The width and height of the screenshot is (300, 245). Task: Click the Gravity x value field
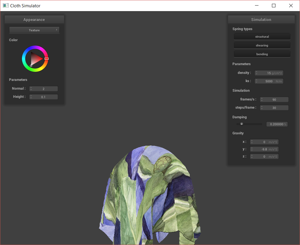264,142
